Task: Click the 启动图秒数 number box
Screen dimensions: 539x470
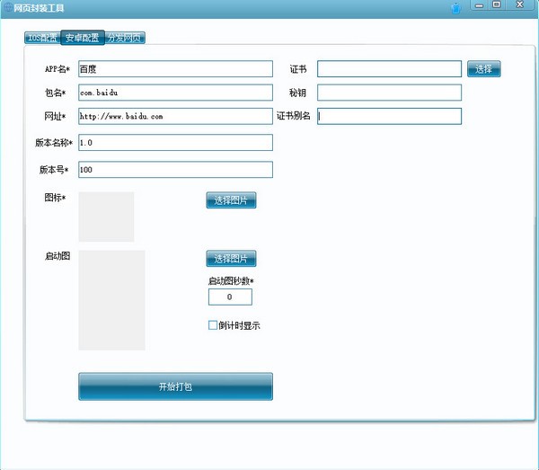Action: coord(230,297)
